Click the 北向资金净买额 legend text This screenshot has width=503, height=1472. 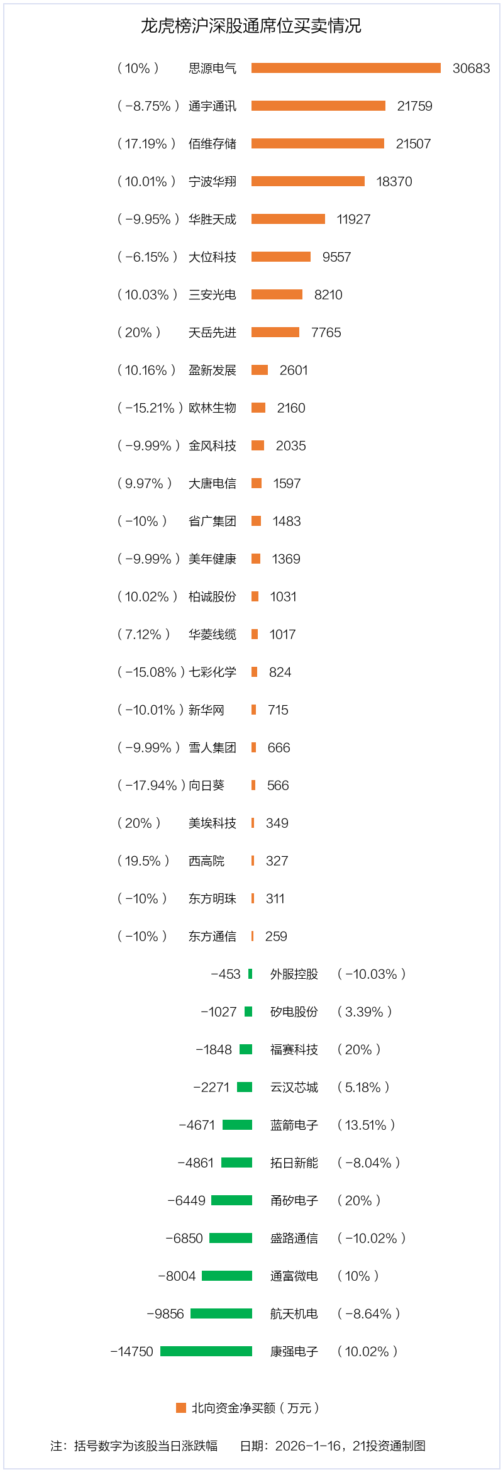tap(255, 1408)
